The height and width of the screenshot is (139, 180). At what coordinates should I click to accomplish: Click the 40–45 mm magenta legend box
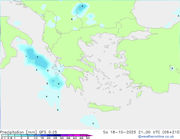click(77, 135)
